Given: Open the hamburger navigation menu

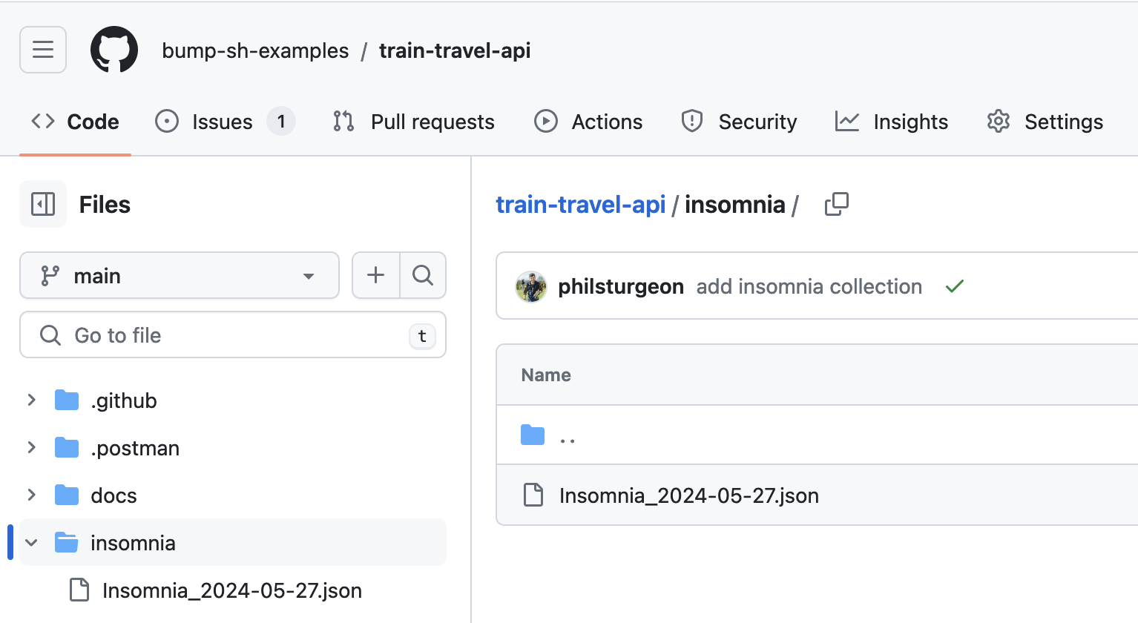Looking at the screenshot, I should (43, 50).
